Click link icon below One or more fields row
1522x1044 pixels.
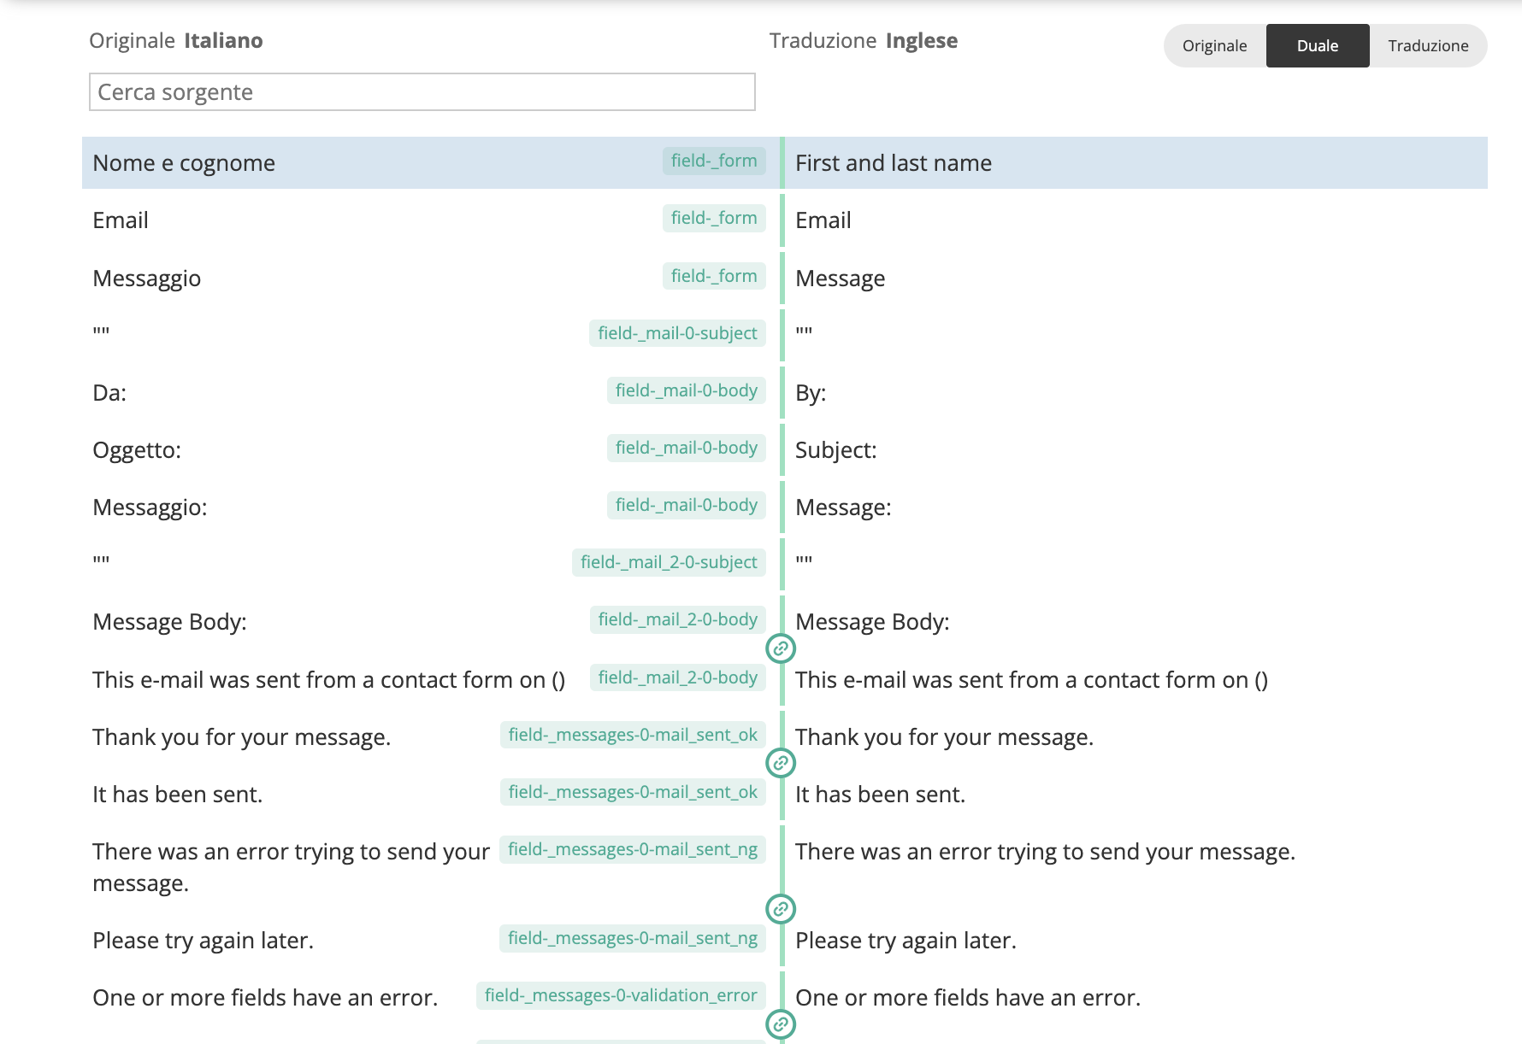(781, 1023)
